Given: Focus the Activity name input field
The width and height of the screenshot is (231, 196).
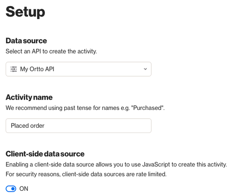Looking at the screenshot, I should click(79, 126).
